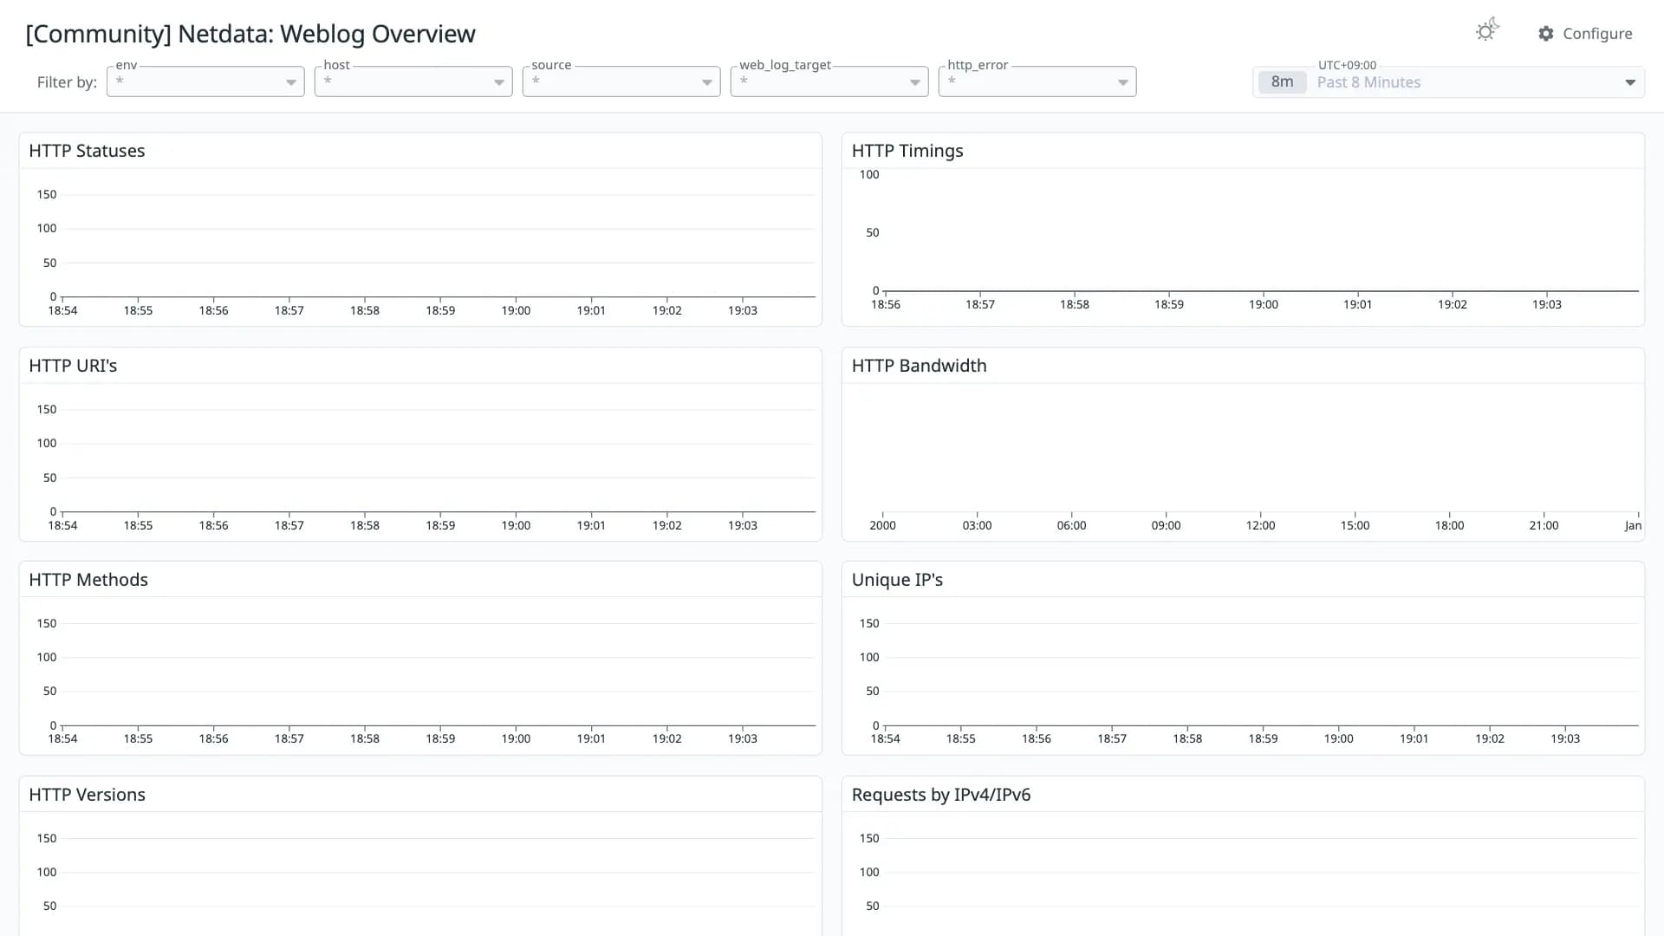Click the HTTP Statuses widget title
Screen dimensions: 1664x936
pyautogui.click(x=87, y=151)
